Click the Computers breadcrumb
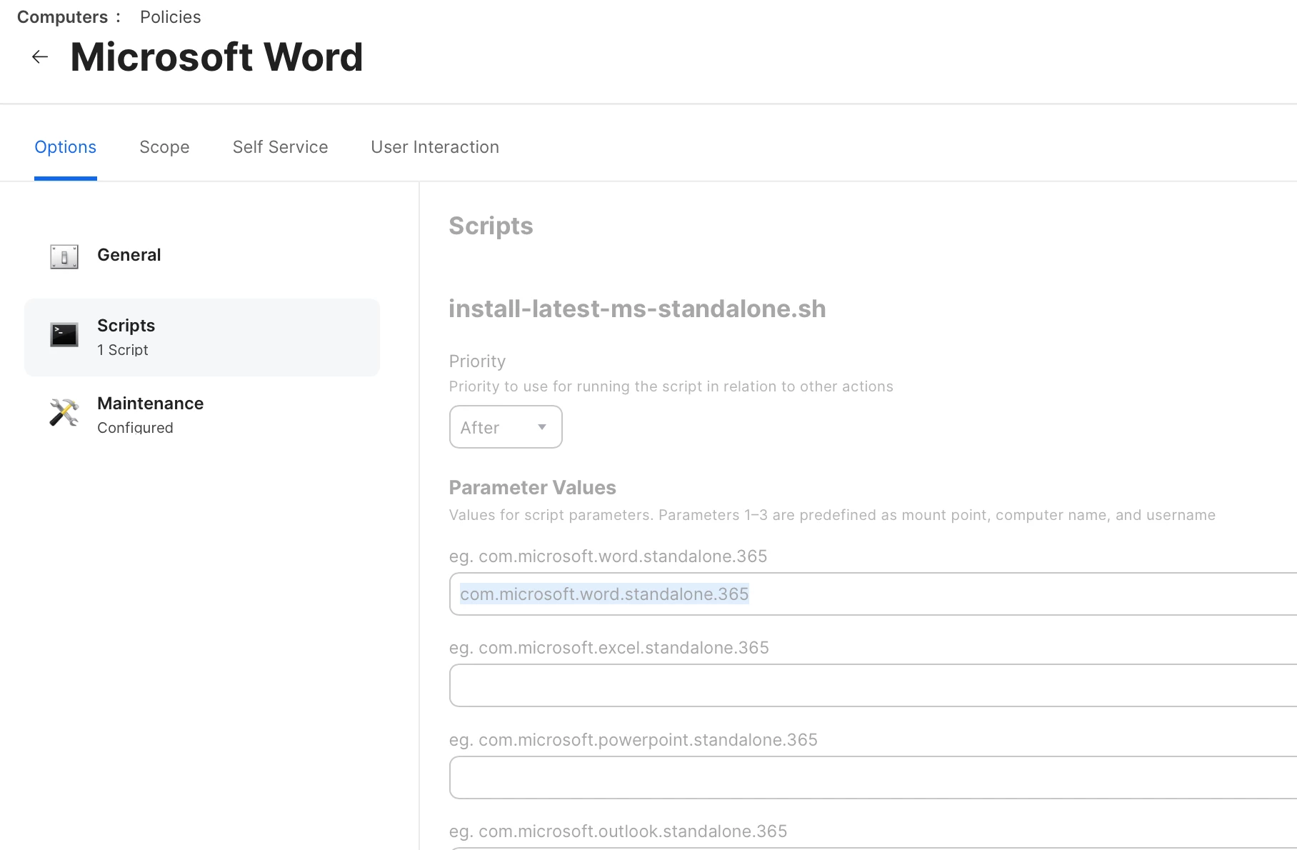The height and width of the screenshot is (850, 1297). [63, 17]
